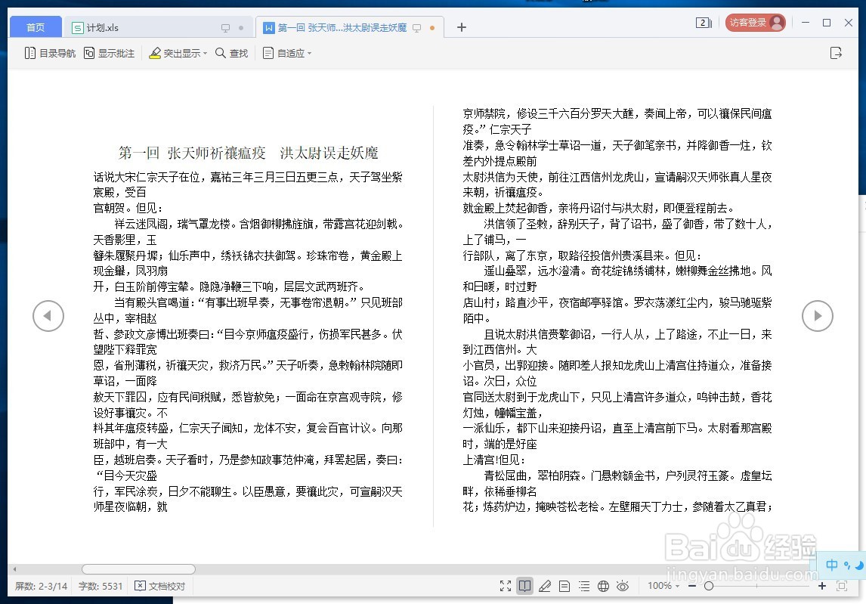Enter fullscreen mode from status bar

[x=506, y=587]
